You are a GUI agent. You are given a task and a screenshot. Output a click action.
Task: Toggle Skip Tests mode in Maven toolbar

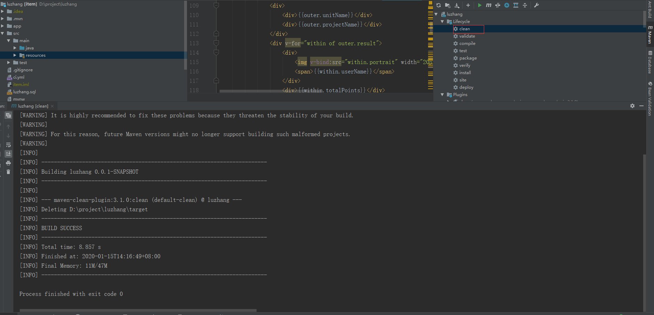pyautogui.click(x=498, y=5)
